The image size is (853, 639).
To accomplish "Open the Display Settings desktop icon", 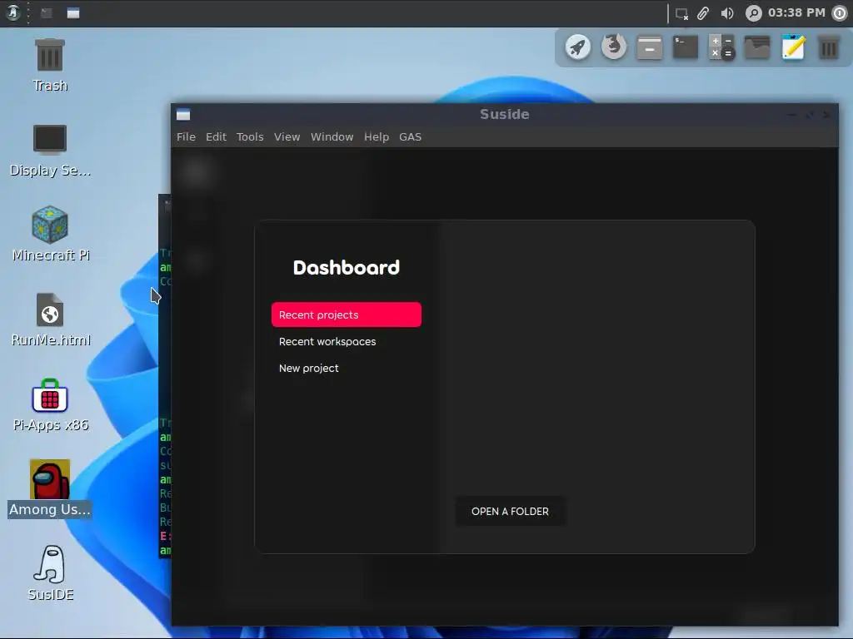I will [50, 151].
